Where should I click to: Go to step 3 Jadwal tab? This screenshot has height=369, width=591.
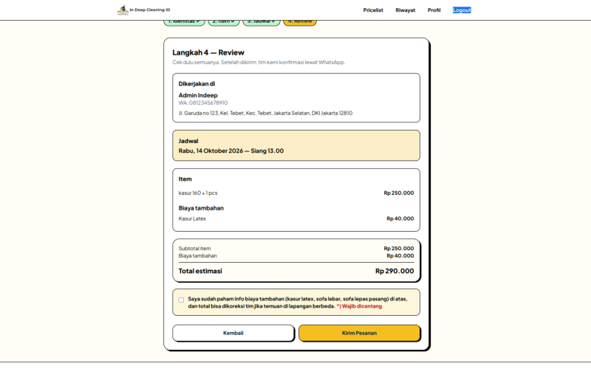point(262,22)
